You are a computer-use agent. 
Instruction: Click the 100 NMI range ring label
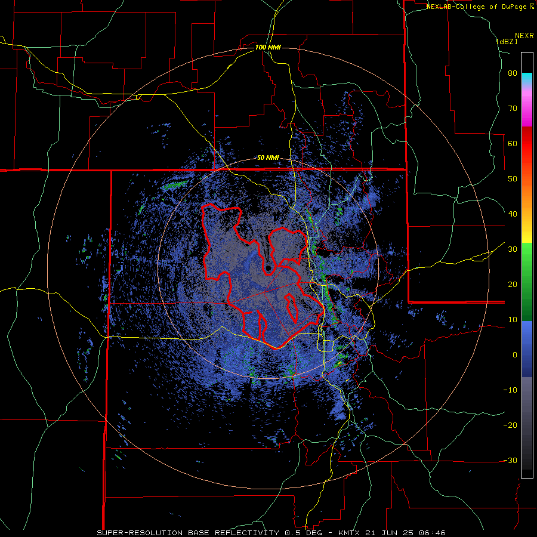tap(268, 47)
